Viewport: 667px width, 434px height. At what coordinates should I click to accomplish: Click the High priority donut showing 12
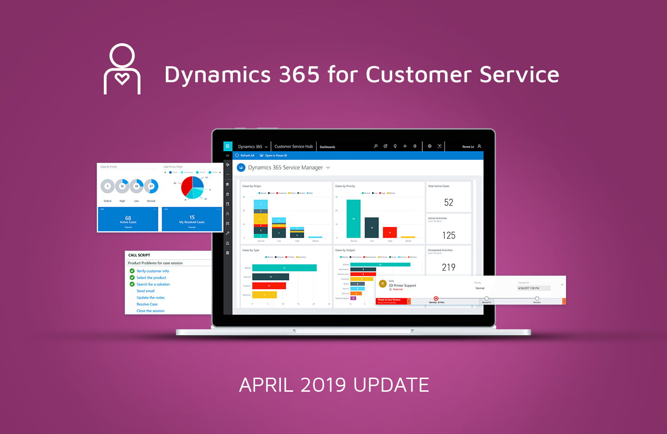[122, 186]
